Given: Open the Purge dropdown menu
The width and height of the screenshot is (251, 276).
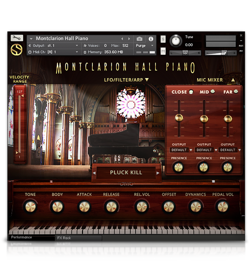Looking at the screenshot, I should click(x=144, y=46).
